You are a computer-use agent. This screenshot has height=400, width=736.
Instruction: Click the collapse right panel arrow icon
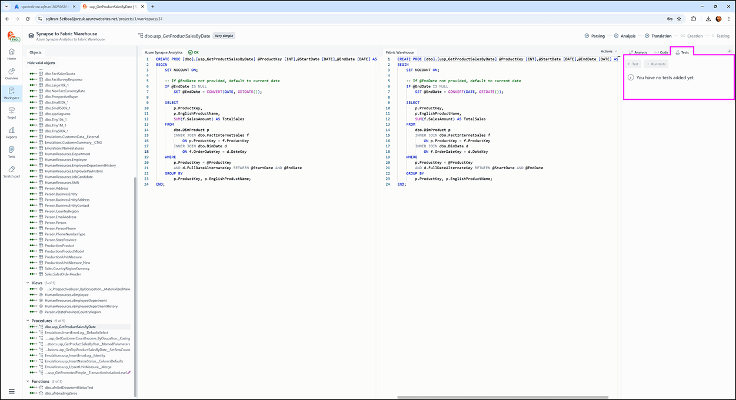click(730, 52)
